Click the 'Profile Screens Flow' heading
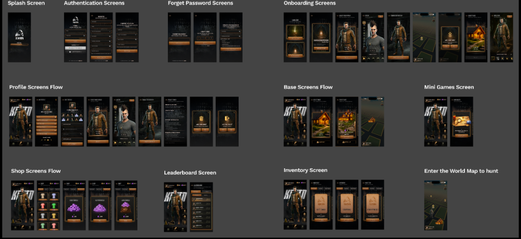 click(36, 87)
